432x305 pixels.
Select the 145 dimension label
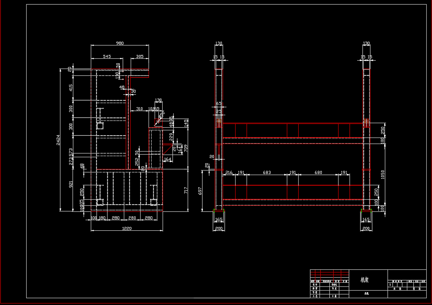tap(186, 123)
